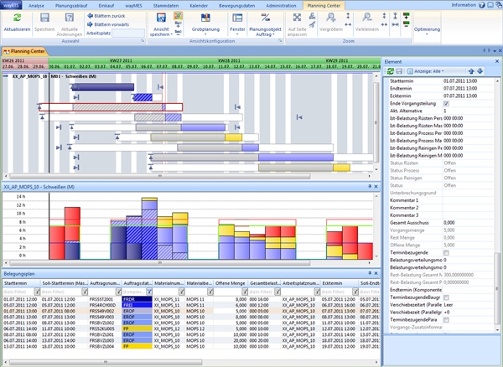This screenshot has height=367, width=503.
Task: Open the Bewegungsdaten ribbon tab
Action: [236, 6]
